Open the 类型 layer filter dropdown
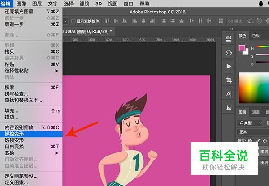 (x=250, y=123)
